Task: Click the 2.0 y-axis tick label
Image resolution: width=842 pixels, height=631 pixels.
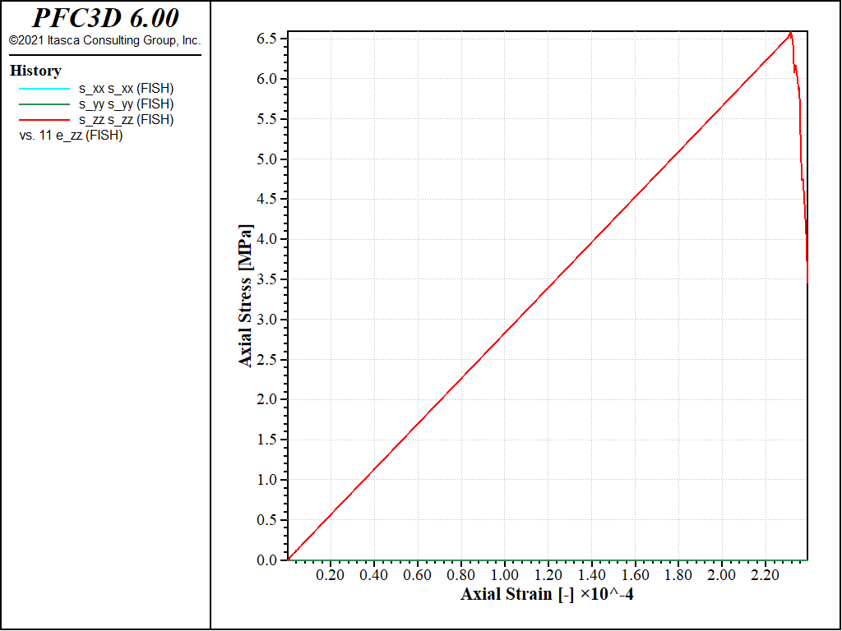Action: click(x=267, y=400)
